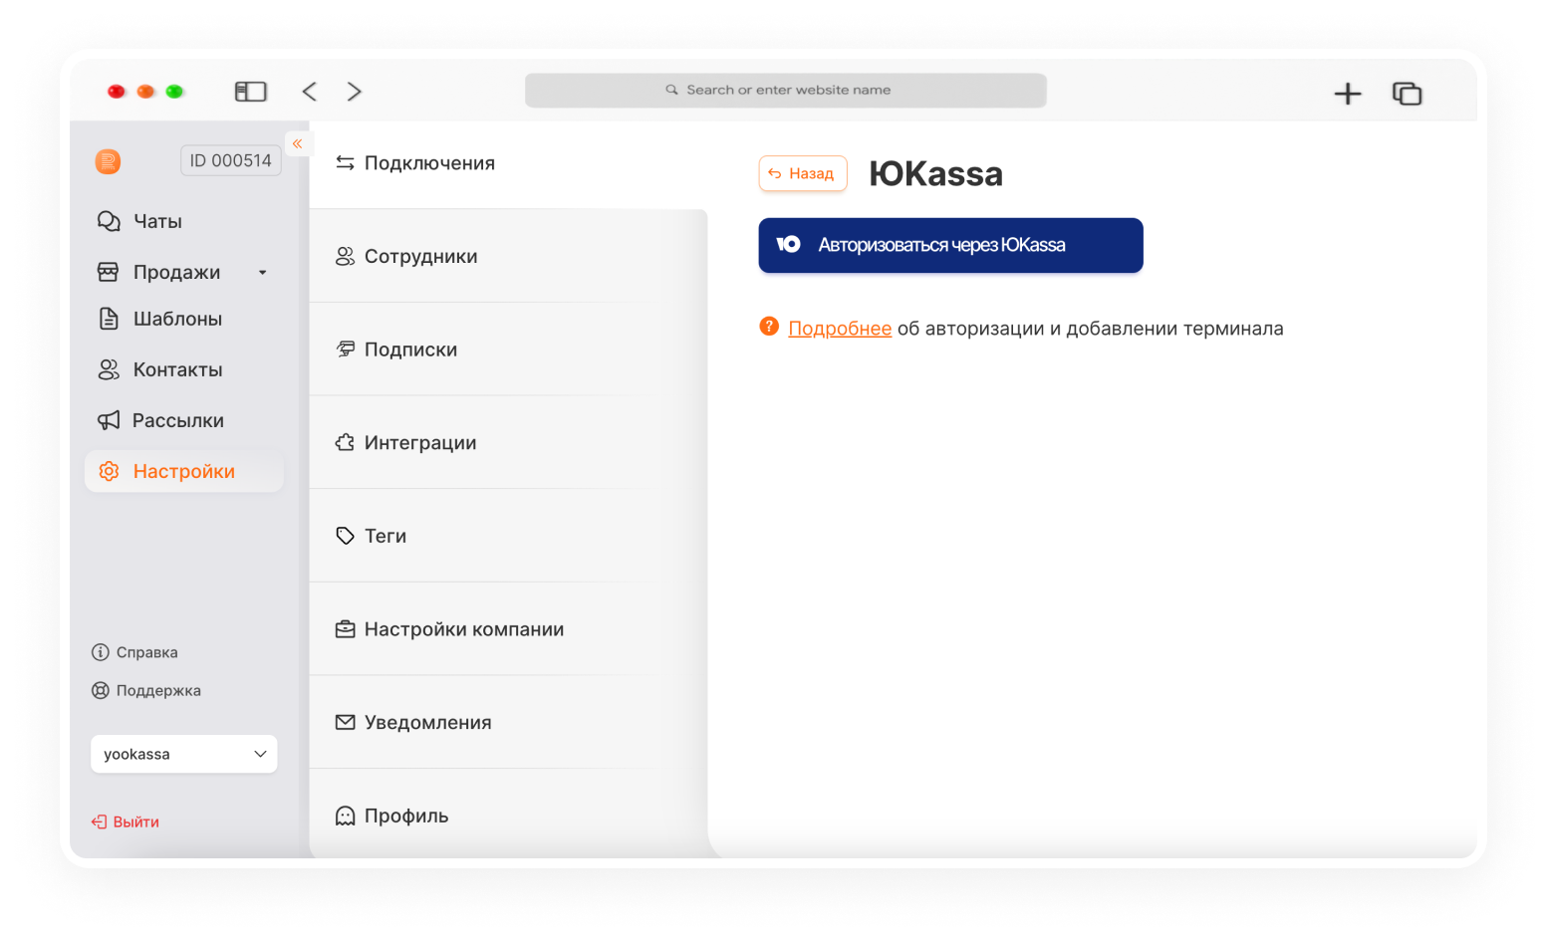Select Настройки gear menu item
1547x939 pixels.
(x=183, y=471)
